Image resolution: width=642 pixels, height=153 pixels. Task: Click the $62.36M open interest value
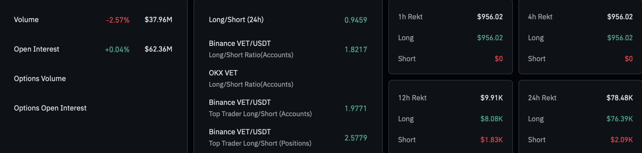158,49
